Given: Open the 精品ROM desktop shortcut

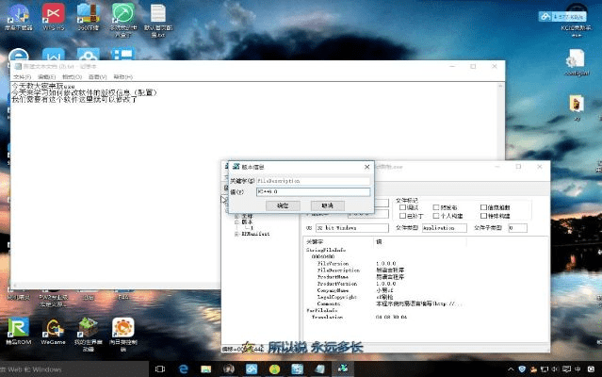Looking at the screenshot, I should (18, 327).
